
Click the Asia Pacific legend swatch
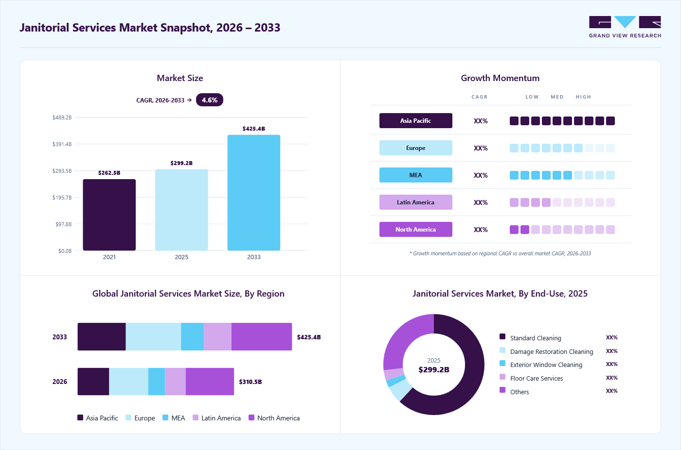80,417
